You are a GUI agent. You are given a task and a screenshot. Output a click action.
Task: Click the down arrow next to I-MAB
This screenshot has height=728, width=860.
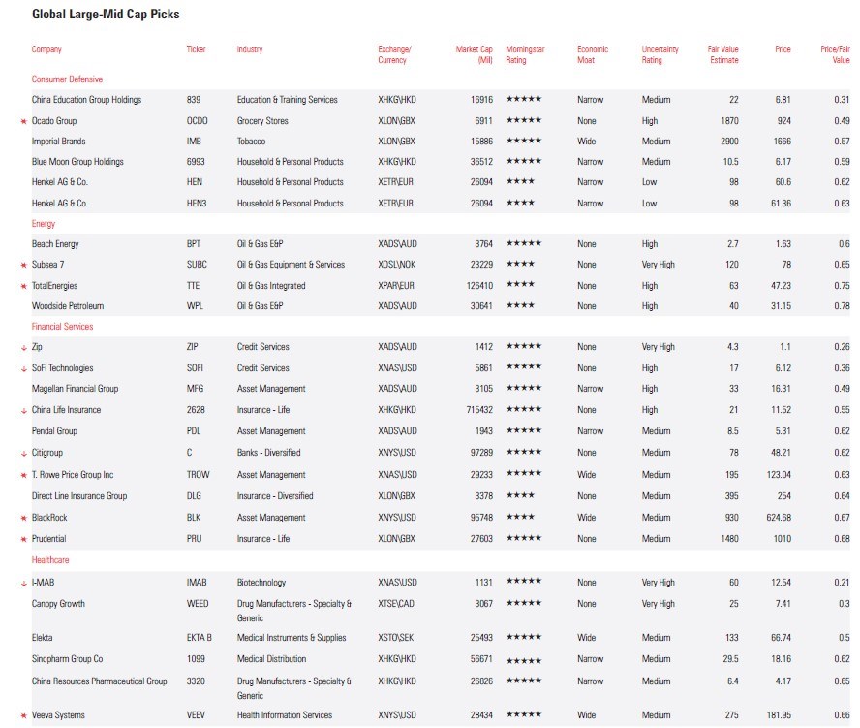[x=23, y=583]
